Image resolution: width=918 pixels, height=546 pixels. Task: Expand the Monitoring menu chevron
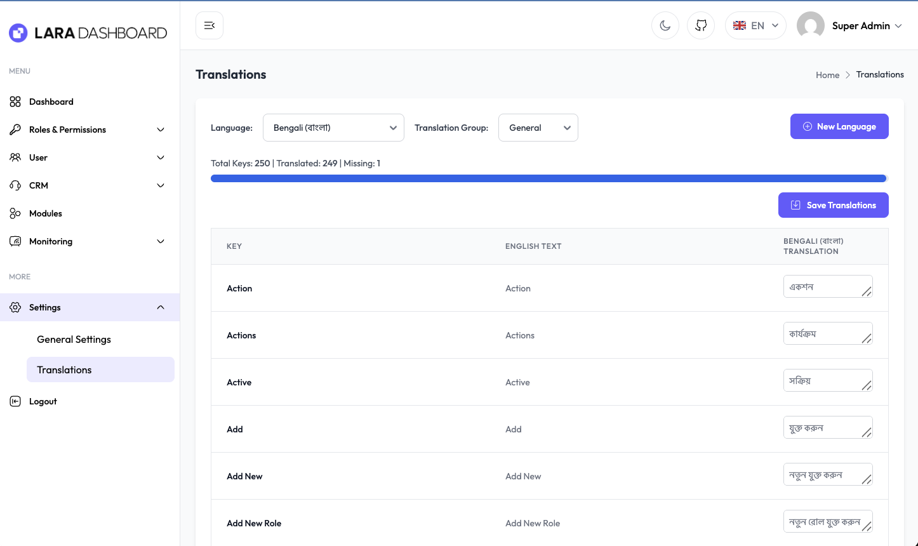click(x=161, y=241)
